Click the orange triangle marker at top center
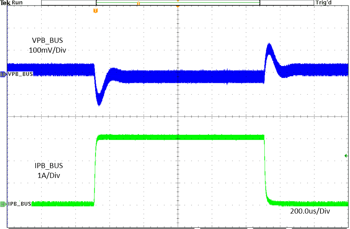The image size is (350, 229). (x=178, y=6)
